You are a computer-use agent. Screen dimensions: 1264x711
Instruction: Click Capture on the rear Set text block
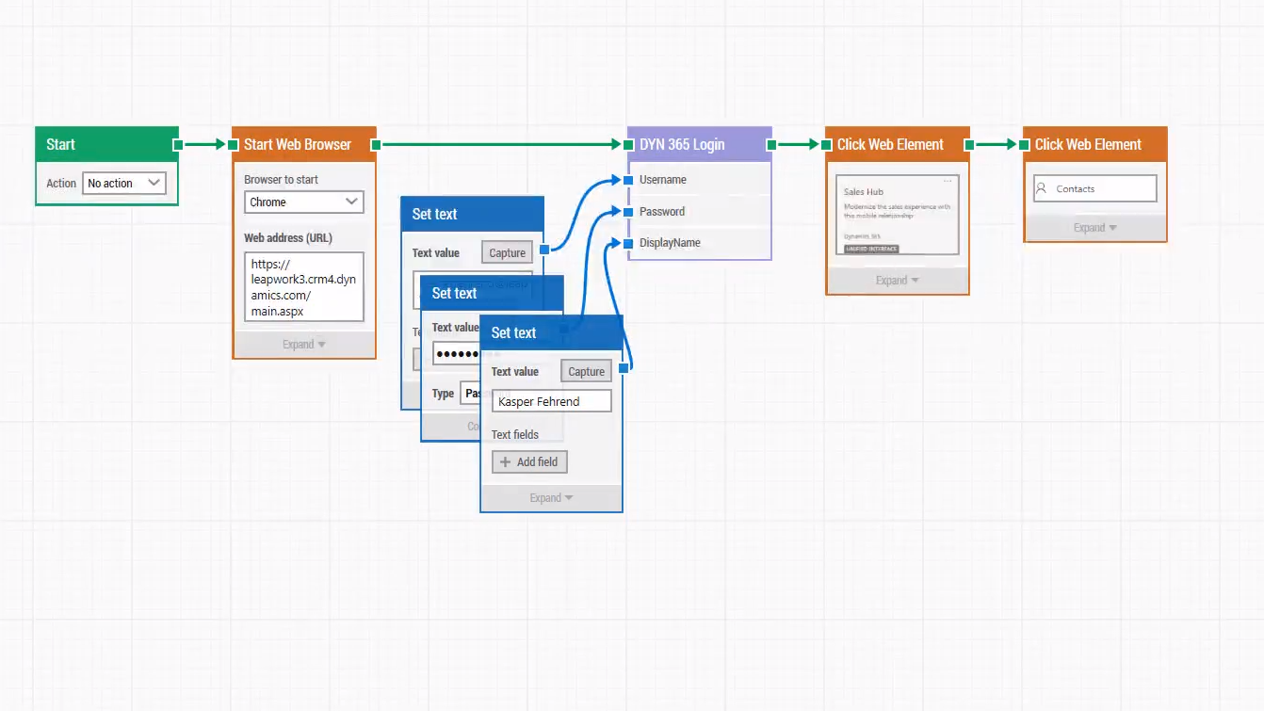click(507, 253)
